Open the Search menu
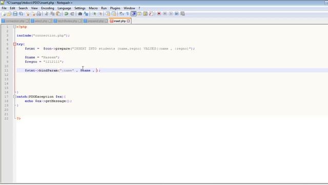This screenshot has width=328, height=185. coord(23,8)
